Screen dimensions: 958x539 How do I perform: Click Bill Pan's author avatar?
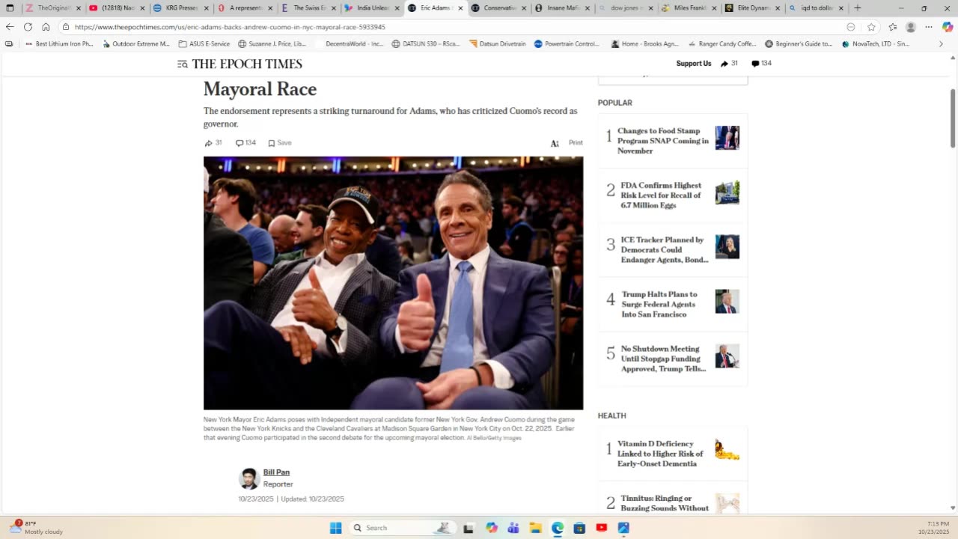pyautogui.click(x=249, y=478)
